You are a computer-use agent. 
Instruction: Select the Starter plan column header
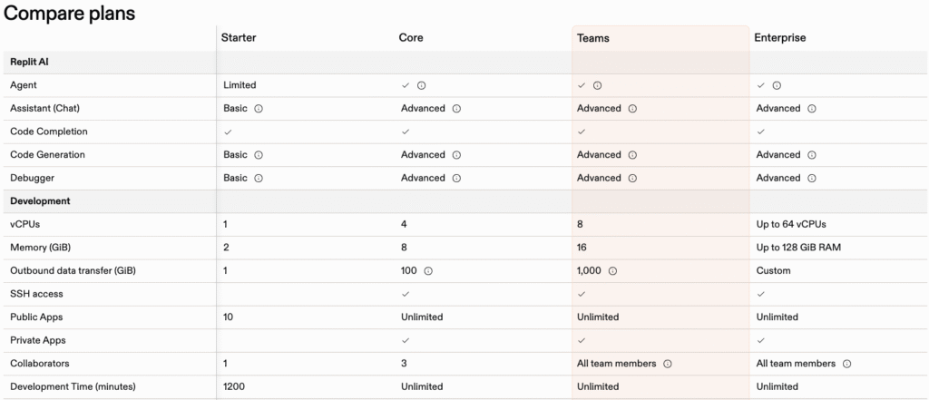point(239,38)
